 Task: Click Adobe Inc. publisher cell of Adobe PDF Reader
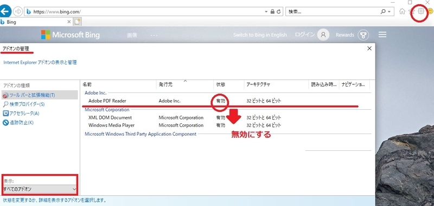click(x=169, y=101)
